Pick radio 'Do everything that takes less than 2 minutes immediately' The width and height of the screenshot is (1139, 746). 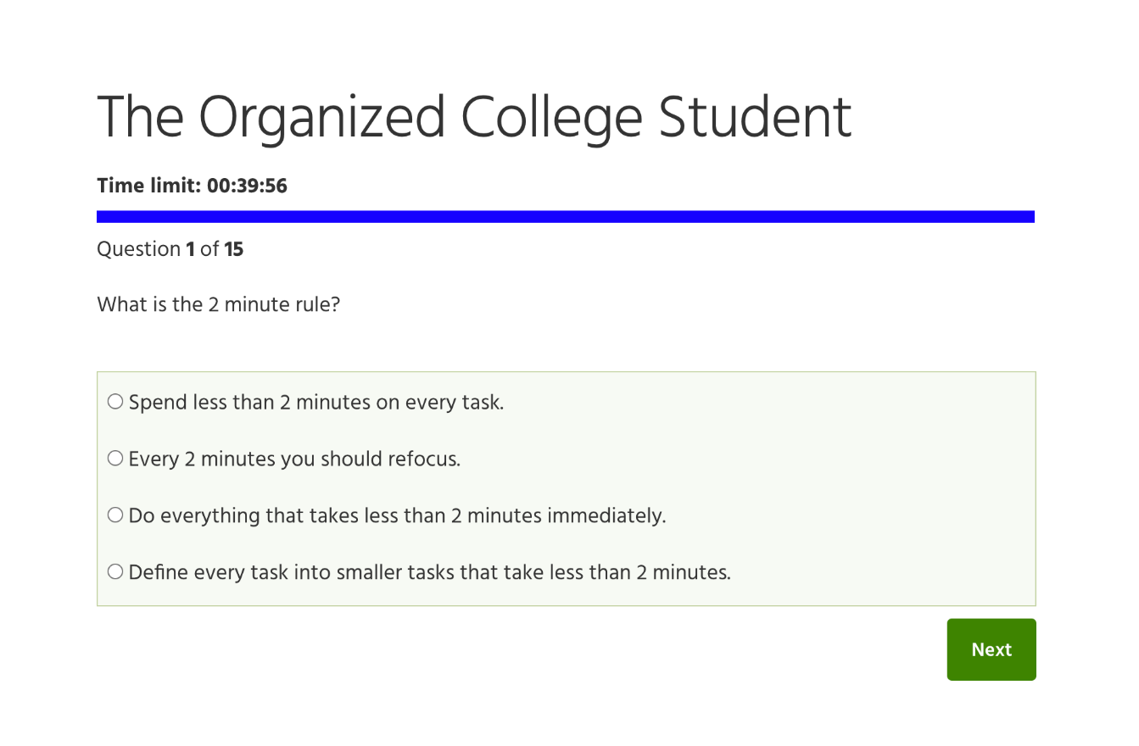(x=115, y=515)
